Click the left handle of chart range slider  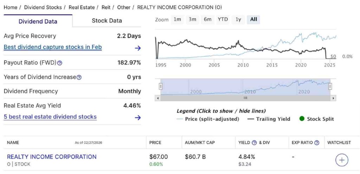coord(161,86)
